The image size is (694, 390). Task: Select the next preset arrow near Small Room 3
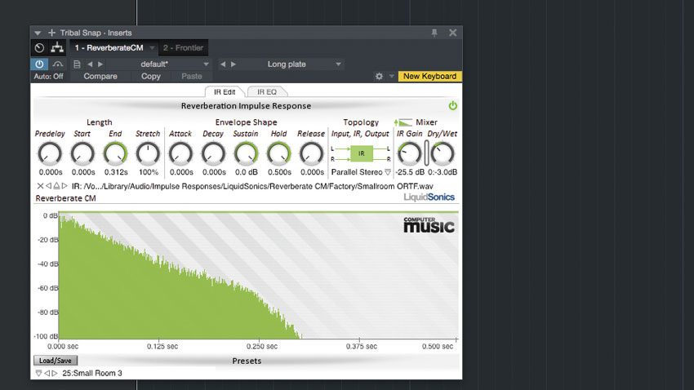click(55, 373)
